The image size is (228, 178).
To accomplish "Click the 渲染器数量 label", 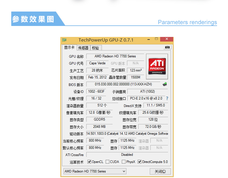I will (x=75, y=106).
